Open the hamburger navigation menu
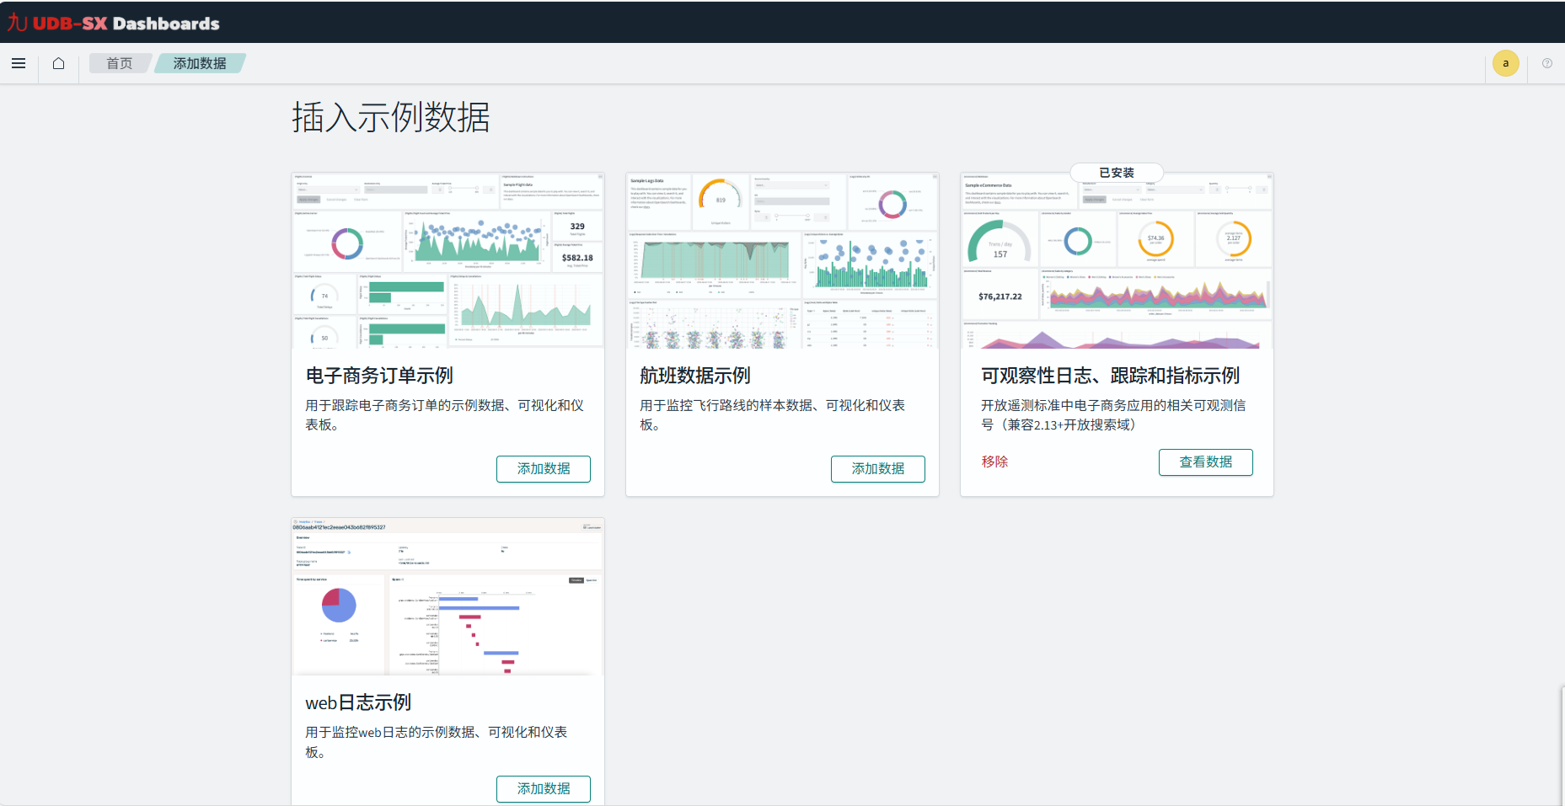 coord(19,63)
